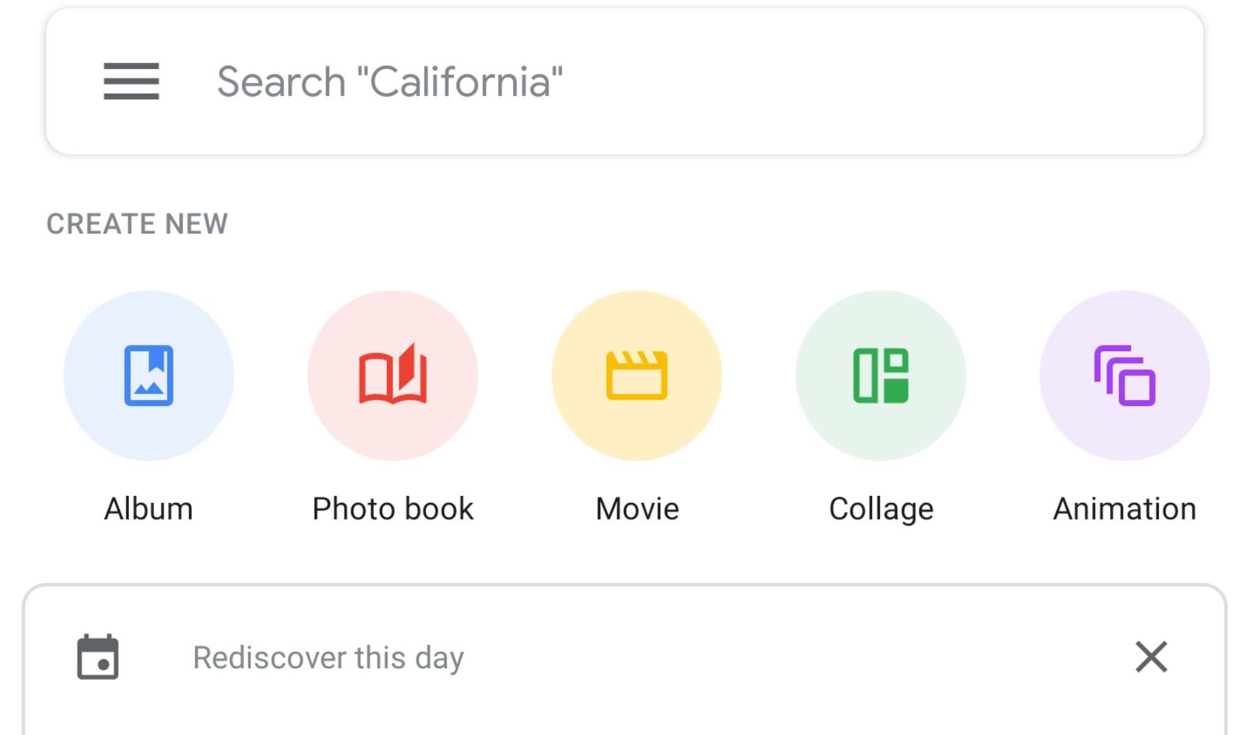Click the Search "California" text field
This screenshot has width=1248, height=735.
390,82
